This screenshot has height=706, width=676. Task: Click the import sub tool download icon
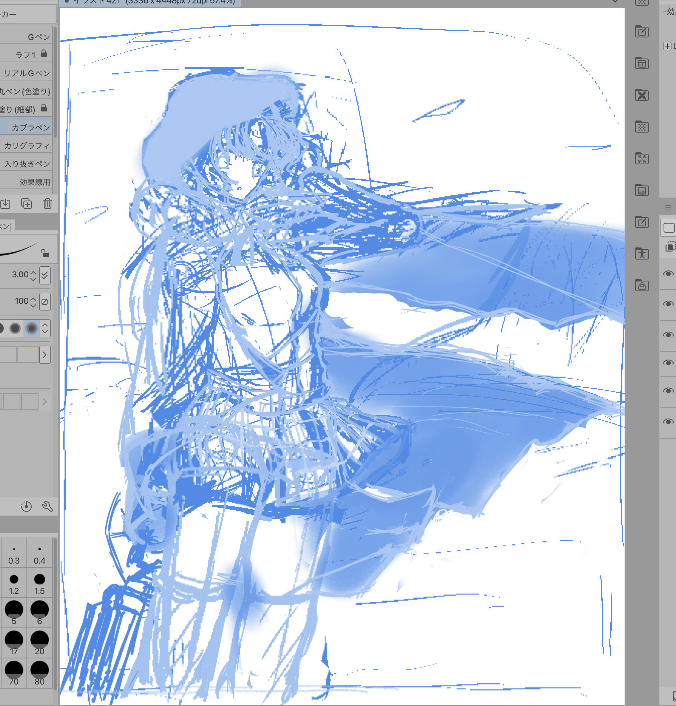pyautogui.click(x=5, y=204)
